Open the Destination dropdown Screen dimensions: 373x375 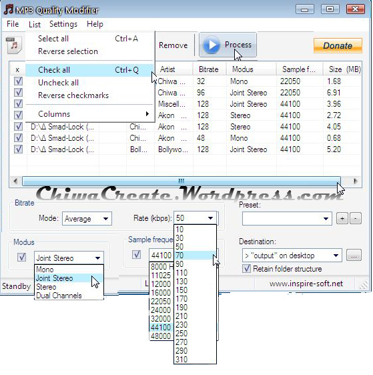pyautogui.click(x=292, y=256)
